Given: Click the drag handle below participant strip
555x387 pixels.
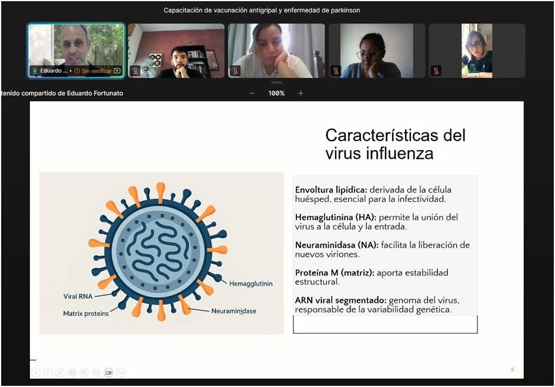Looking at the screenshot, I should coord(276,82).
